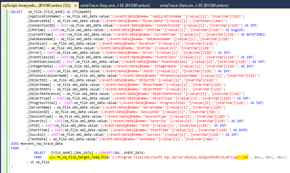The height and width of the screenshot is (173, 290).
Task: Click the [EventClassId] column alias
Action: (x=42, y=57)
